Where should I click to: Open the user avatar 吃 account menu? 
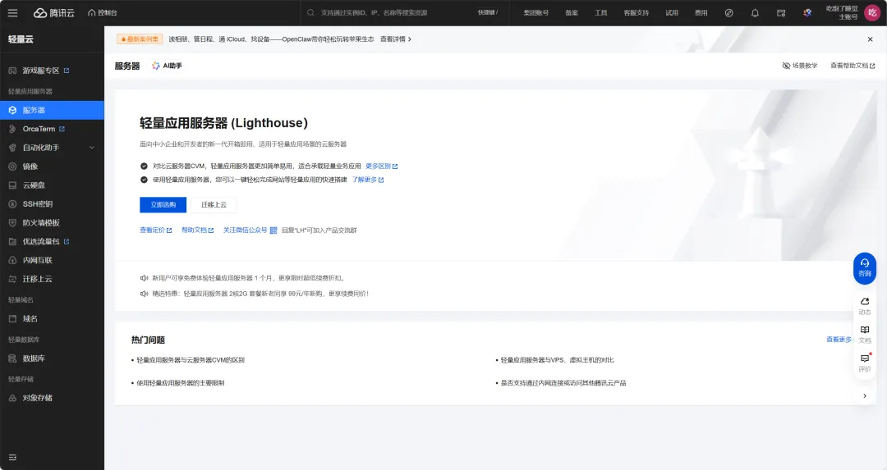(x=872, y=12)
